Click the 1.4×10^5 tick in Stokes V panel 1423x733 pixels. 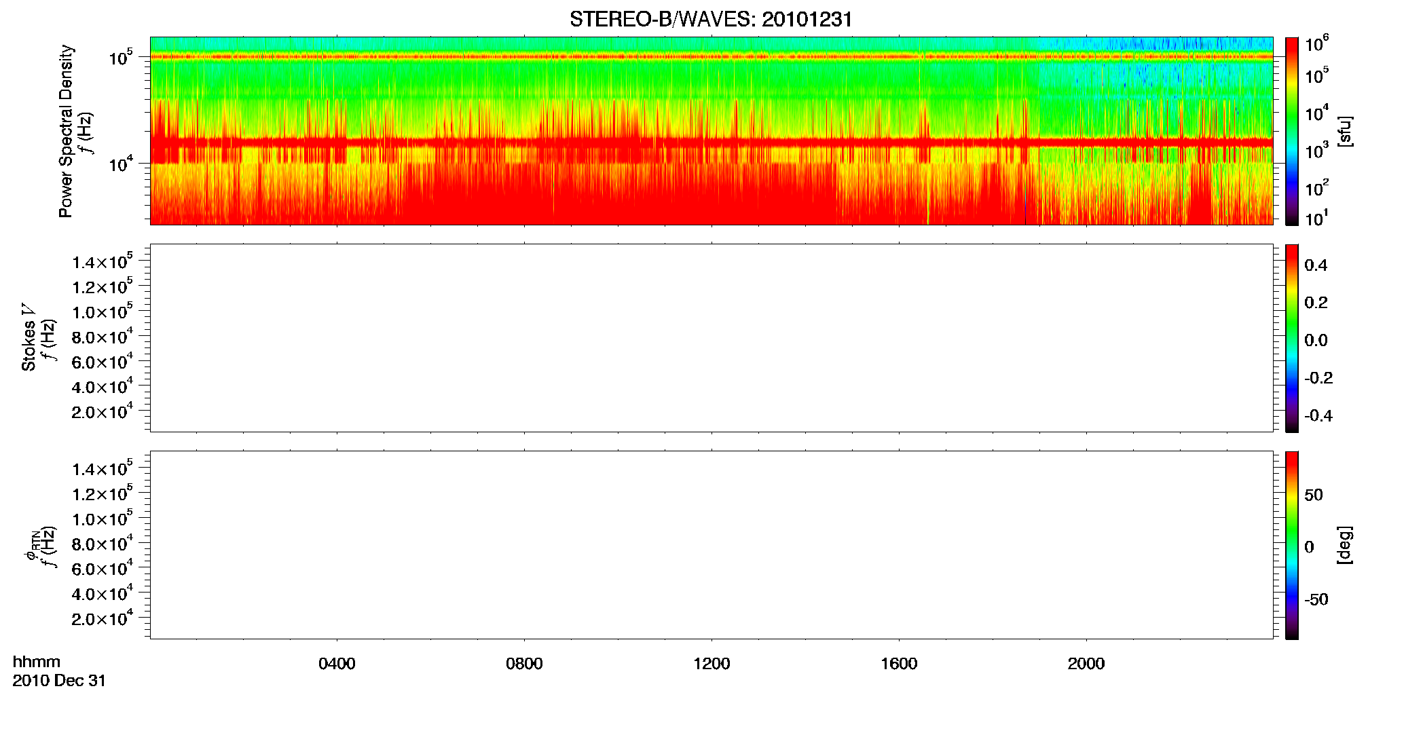click(x=103, y=261)
